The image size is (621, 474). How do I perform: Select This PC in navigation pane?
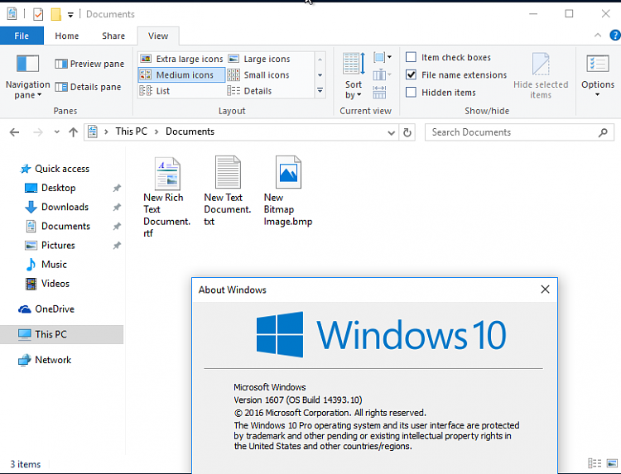tap(62, 334)
